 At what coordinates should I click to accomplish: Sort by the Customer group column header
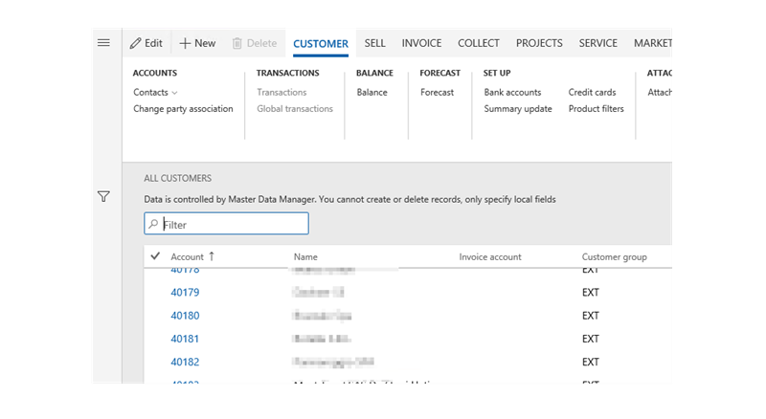pos(614,256)
